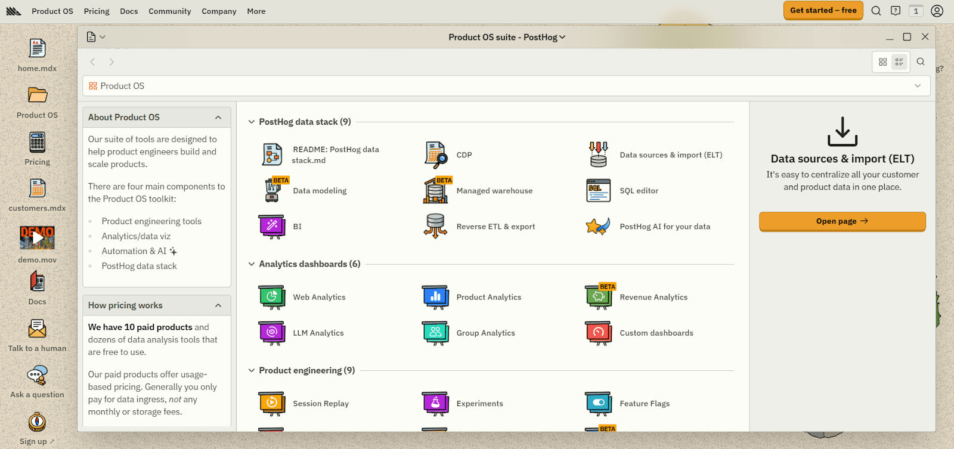954x449 pixels.
Task: Collapse the PostHog data stack (9) section
Action: [252, 122]
